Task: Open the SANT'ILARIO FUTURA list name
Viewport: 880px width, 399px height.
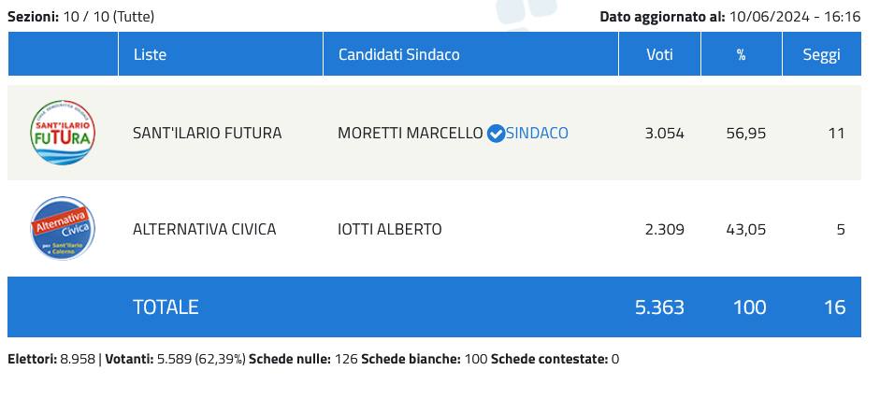Action: click(x=207, y=133)
